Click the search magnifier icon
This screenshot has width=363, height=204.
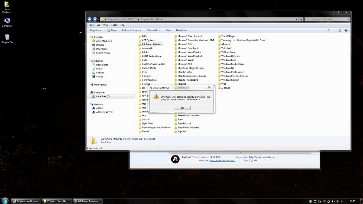pos(348,19)
